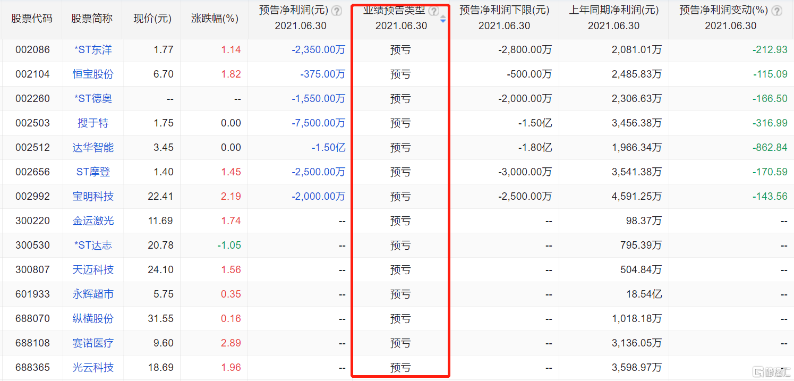Sort by 现价(元) column header
This screenshot has width=794, height=381.
click(152, 18)
